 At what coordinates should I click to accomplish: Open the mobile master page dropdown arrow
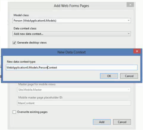(129, 90)
